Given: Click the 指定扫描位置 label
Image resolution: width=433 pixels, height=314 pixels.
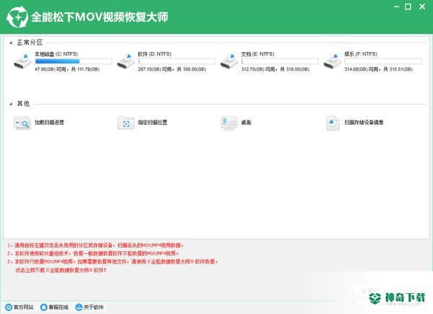Looking at the screenshot, I should (x=153, y=122).
